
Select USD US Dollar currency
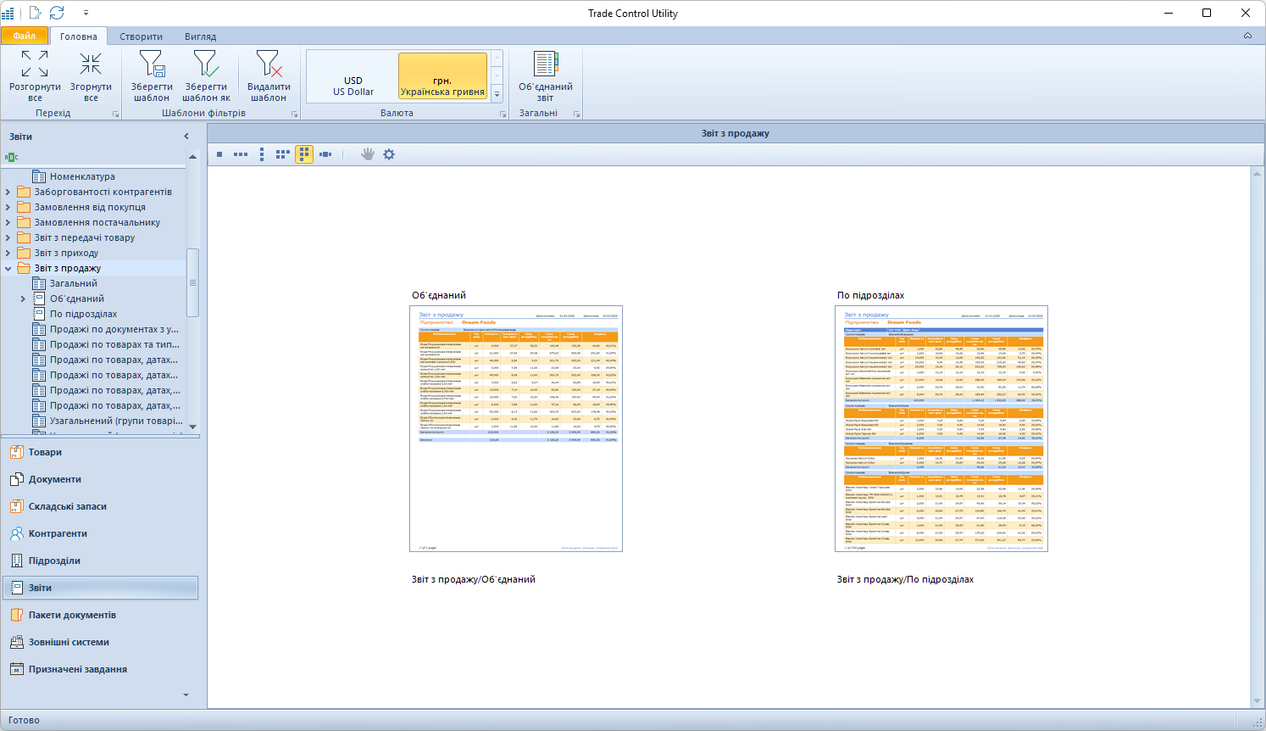(x=353, y=86)
